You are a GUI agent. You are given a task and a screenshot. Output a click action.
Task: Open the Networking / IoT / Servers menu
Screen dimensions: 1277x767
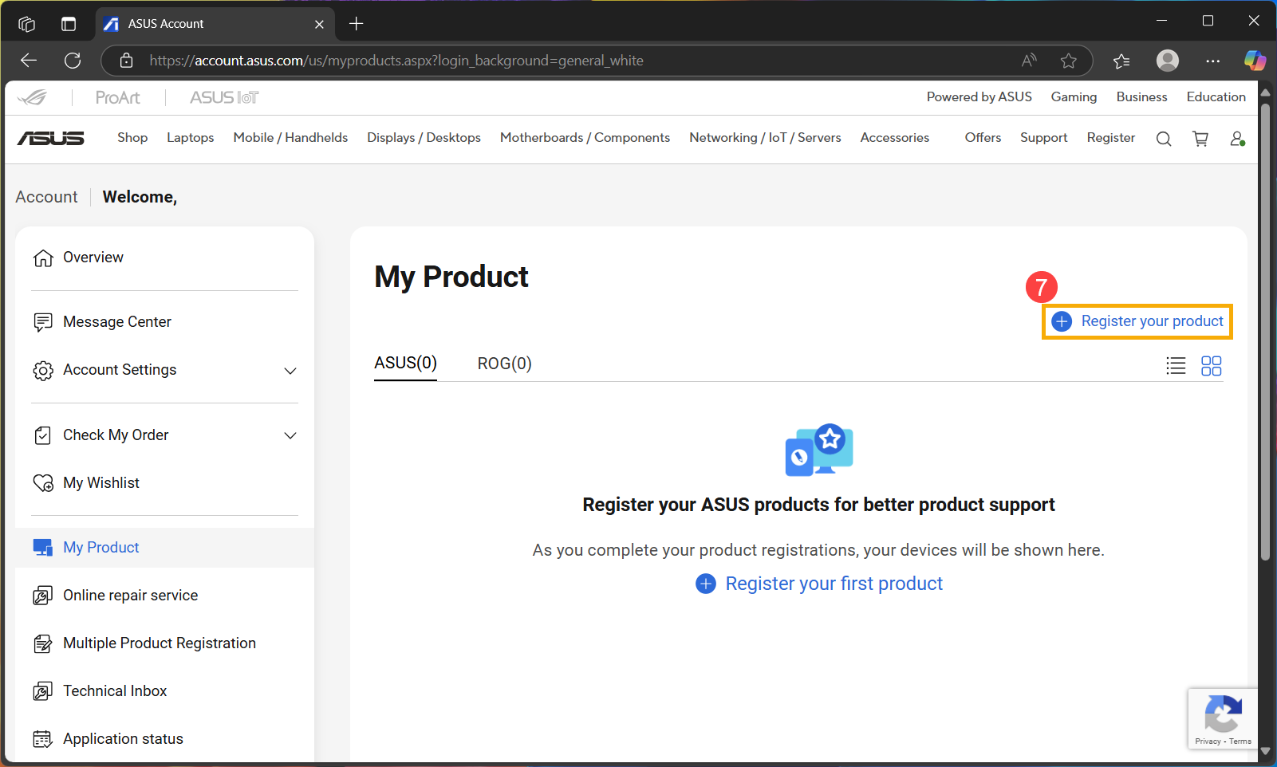pyautogui.click(x=765, y=138)
